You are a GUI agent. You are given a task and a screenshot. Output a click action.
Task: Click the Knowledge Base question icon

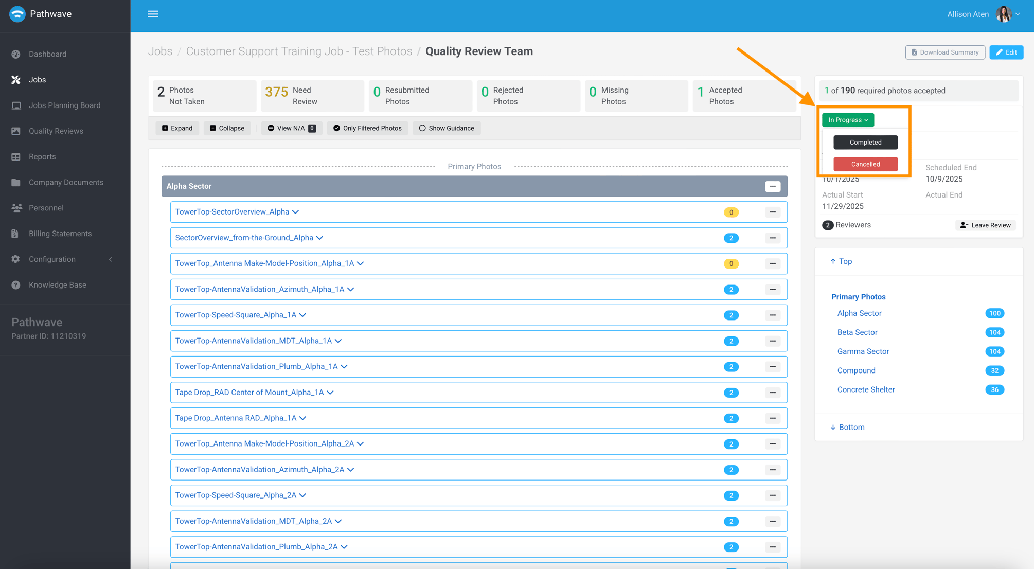(16, 285)
